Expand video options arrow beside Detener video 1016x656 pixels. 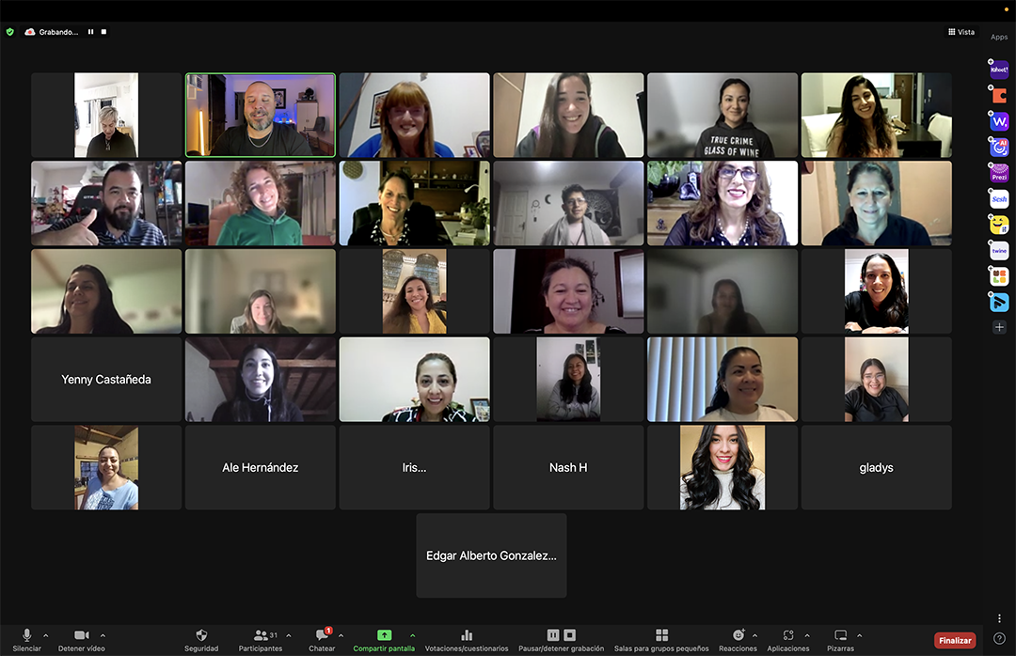103,635
